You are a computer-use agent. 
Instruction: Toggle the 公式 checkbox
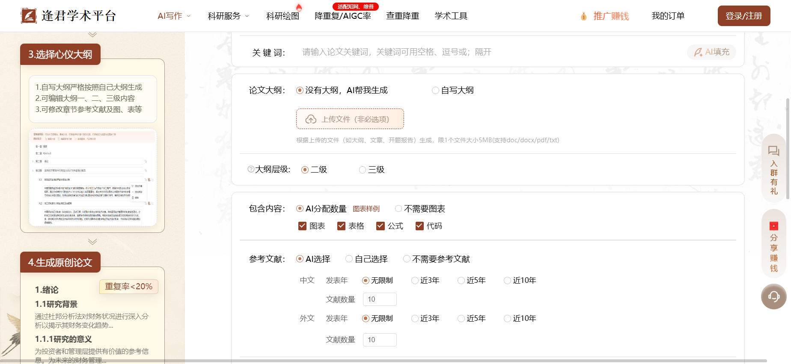pyautogui.click(x=381, y=226)
